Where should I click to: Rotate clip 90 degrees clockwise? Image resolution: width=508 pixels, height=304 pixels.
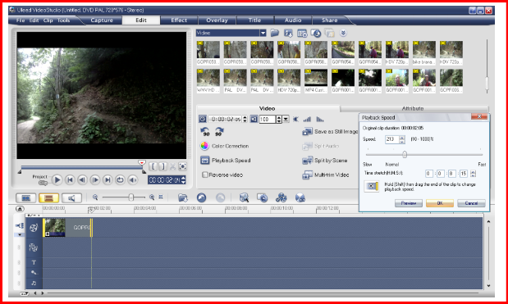tap(219, 131)
